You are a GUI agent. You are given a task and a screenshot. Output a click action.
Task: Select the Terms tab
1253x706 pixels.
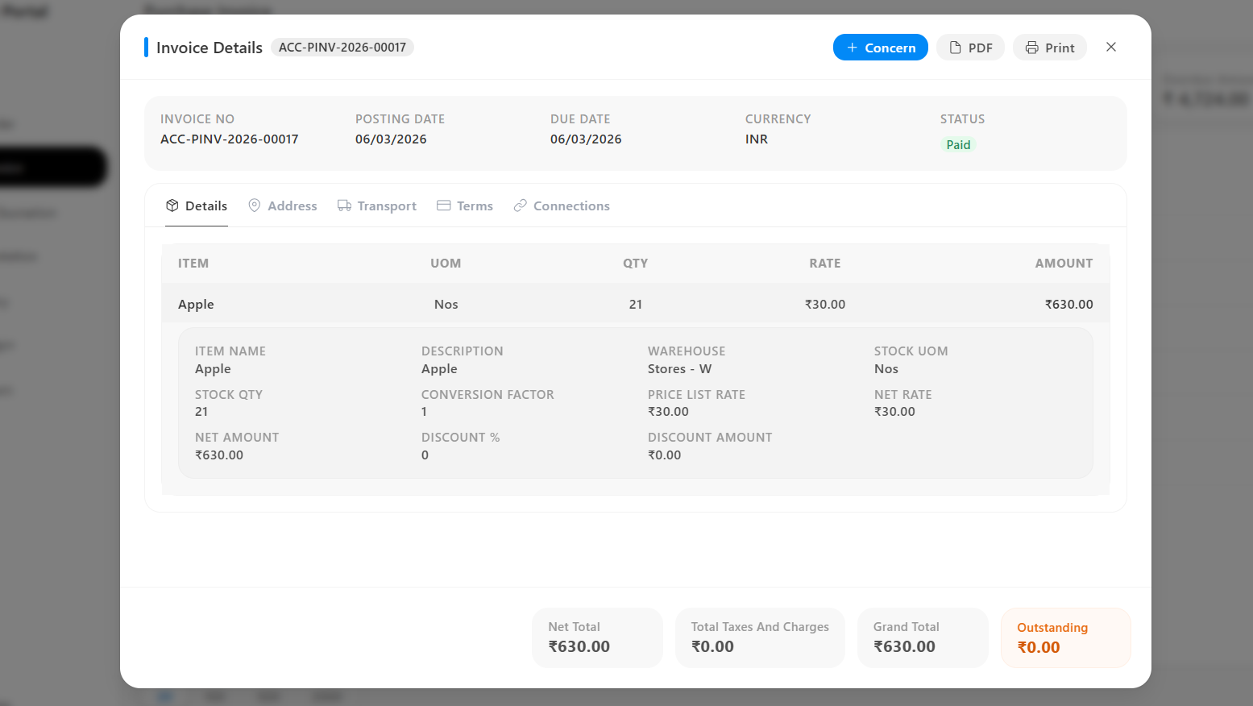pos(465,206)
